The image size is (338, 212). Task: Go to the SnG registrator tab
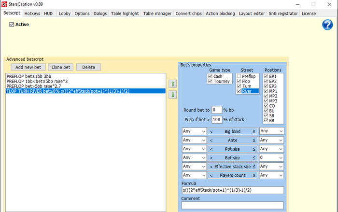283,14
